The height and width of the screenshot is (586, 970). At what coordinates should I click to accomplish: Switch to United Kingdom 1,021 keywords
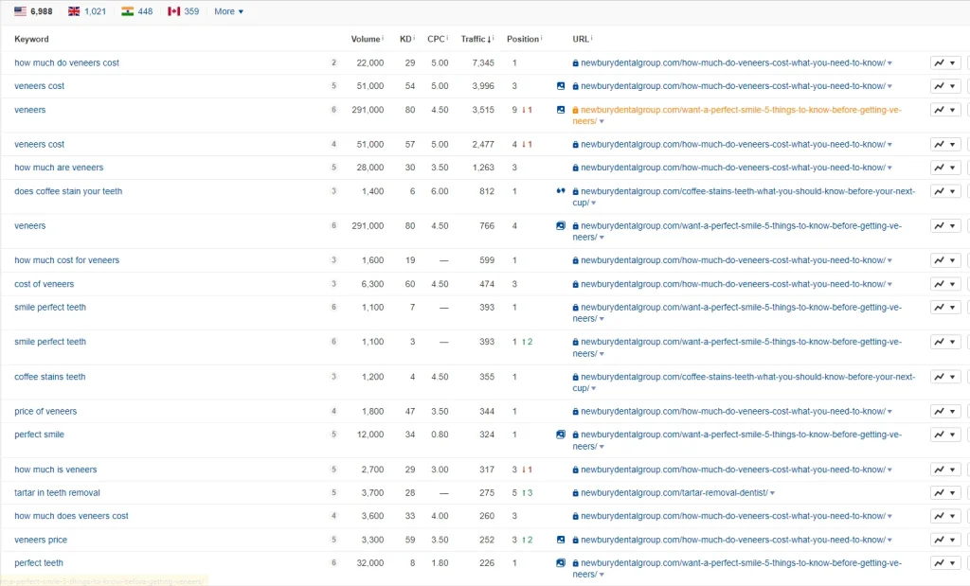[86, 11]
